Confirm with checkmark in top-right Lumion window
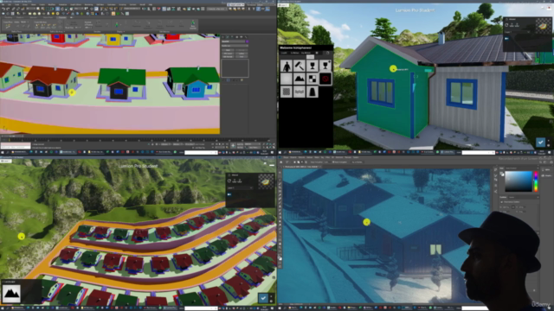 (x=540, y=142)
